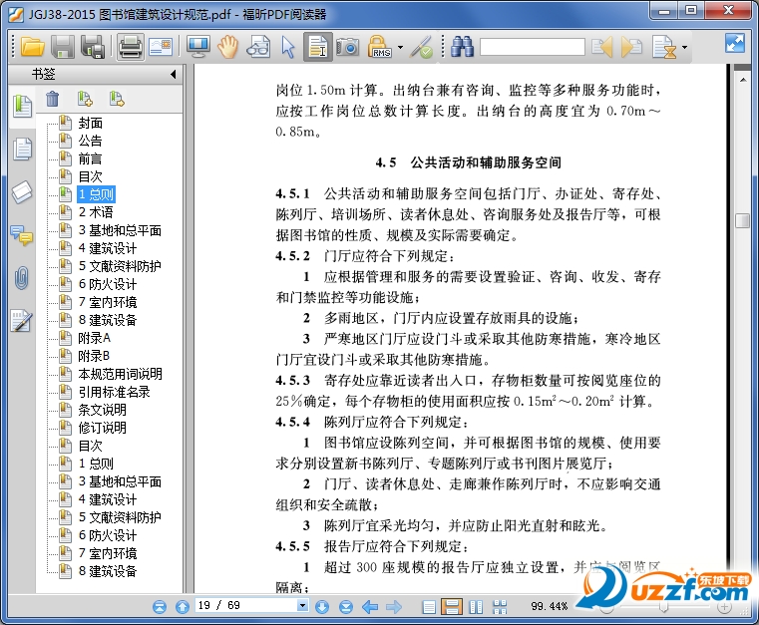Select the 前言 bookmark

tap(90, 158)
